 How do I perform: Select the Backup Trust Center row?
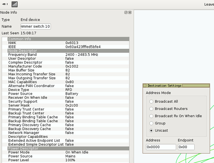coord(66,113)
